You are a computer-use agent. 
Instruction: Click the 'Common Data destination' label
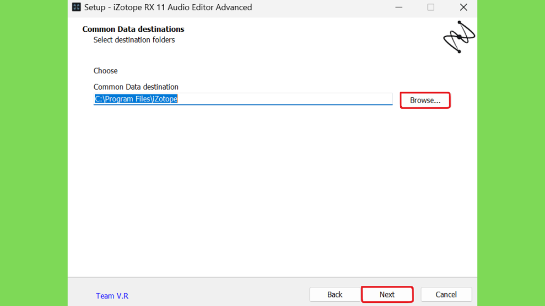136,87
